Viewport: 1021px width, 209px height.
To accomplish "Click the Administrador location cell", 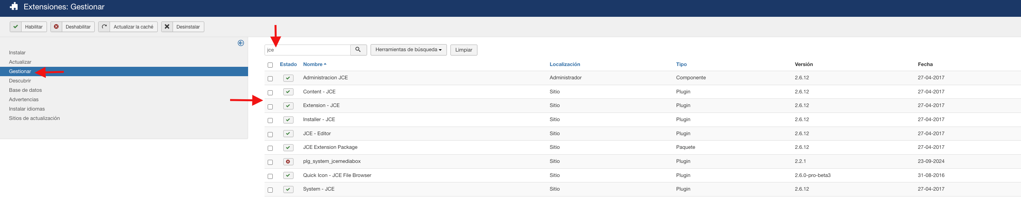I will coord(565,78).
